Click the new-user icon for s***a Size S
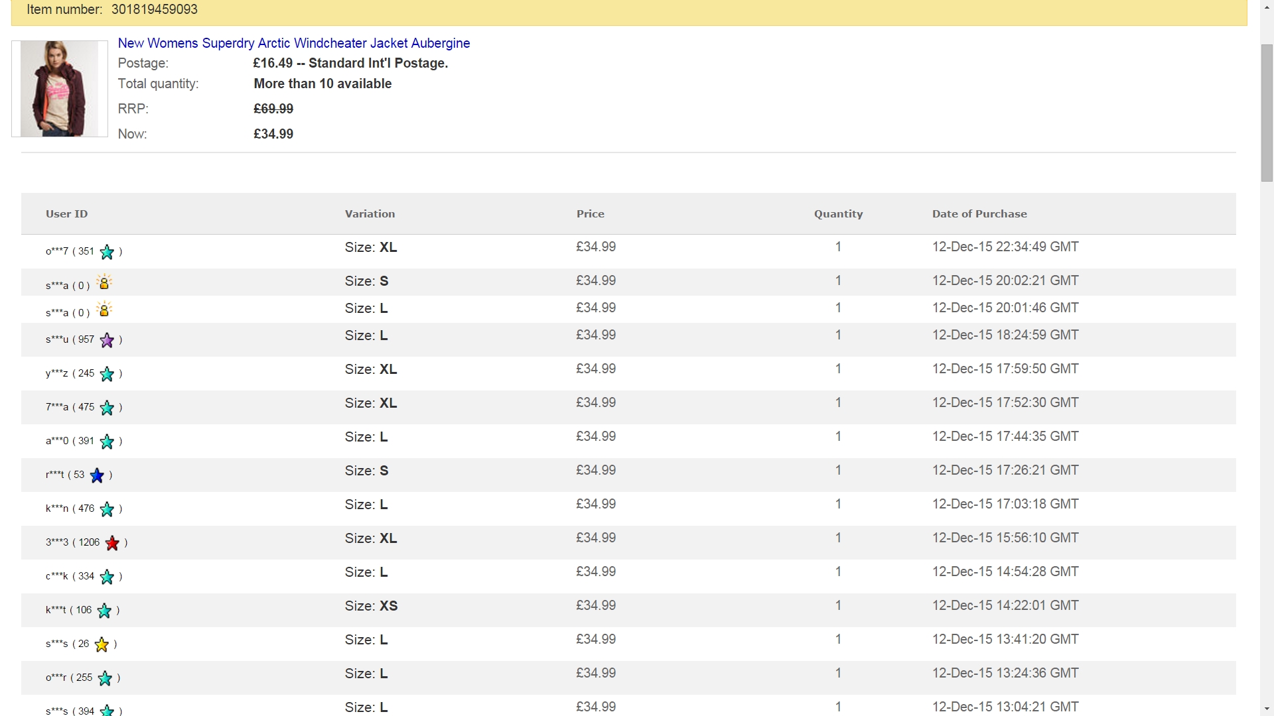1274x716 pixels. [104, 282]
